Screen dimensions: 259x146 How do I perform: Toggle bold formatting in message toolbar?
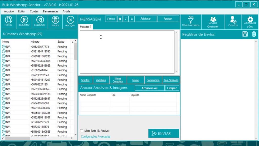pyautogui.click(x=120, y=19)
